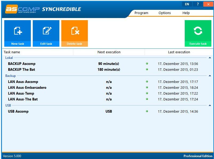Click status dot for LAN Asus-Ascomp
The height and width of the screenshot is (159, 214).
[147, 82]
